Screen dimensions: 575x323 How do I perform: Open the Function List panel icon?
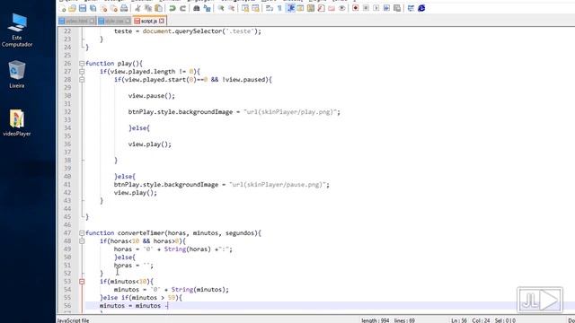[322, 8]
